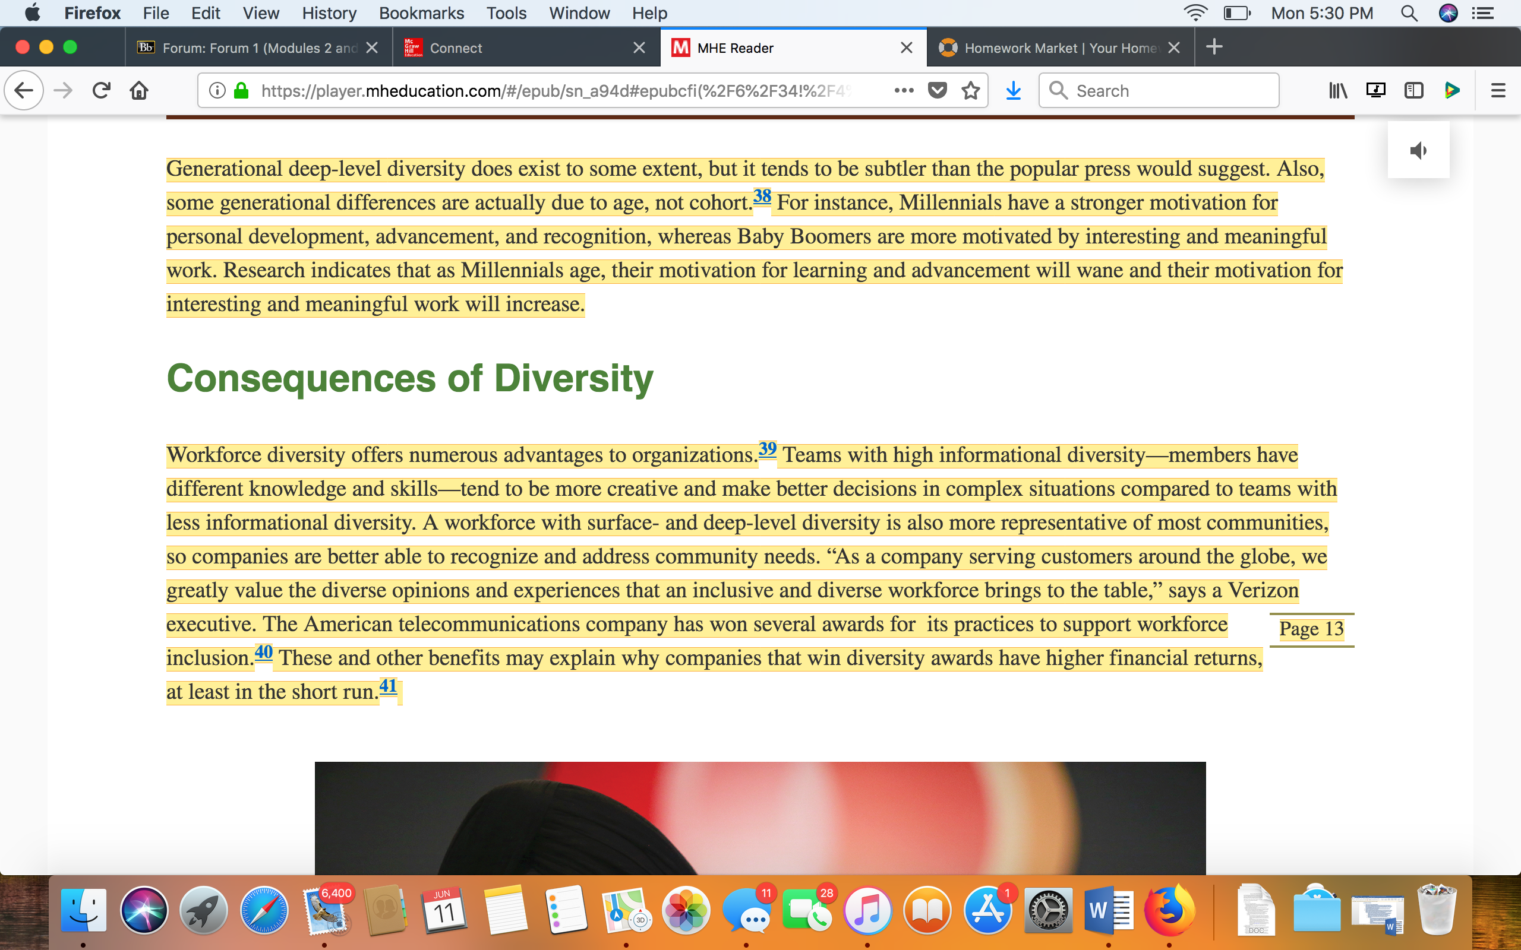Viewport: 1521px width, 950px height.
Task: Open System Preferences from the Dock
Action: tap(1047, 910)
